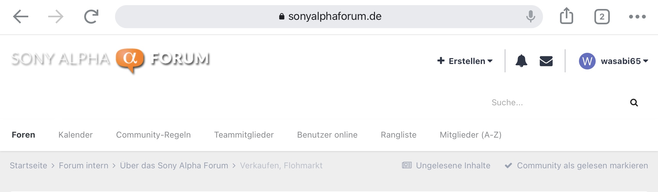Screen dimensions: 658x192
Task: Select the Kalender tab
Action: [76, 135]
